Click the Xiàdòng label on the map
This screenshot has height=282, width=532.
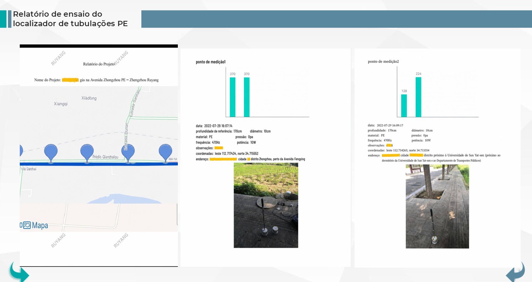(89, 98)
